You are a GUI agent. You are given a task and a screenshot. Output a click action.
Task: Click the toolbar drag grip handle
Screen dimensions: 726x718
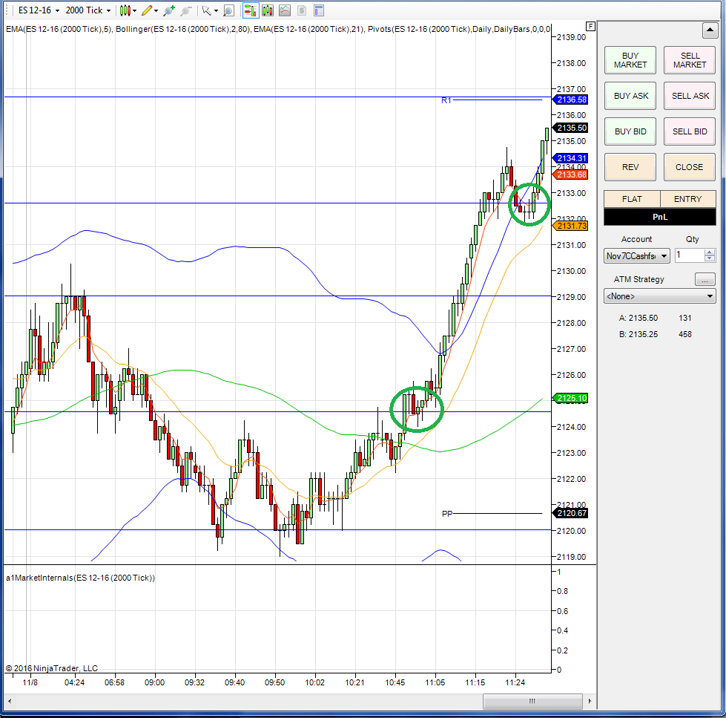click(7, 10)
